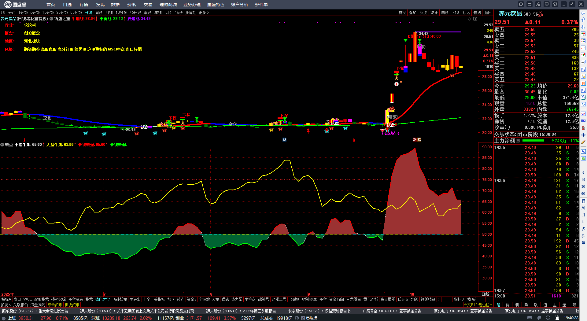Viewport: 587px width, 321px height.
Task: Open the 指标B indicator group
Action: [x=459, y=299]
